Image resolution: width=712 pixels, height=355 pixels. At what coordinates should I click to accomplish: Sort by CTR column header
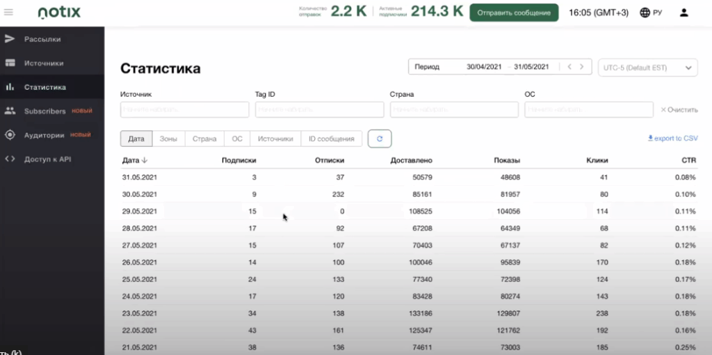tap(689, 160)
